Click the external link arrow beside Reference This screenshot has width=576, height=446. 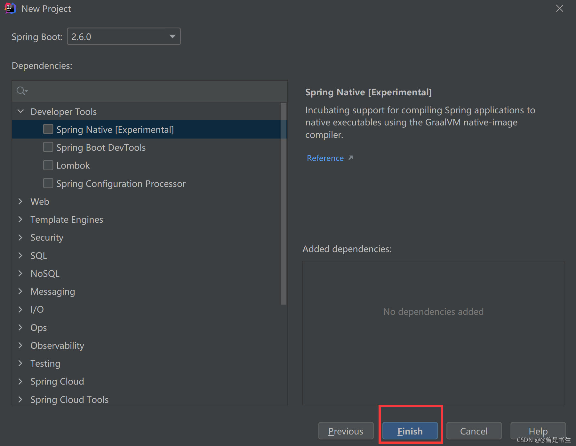pos(351,158)
